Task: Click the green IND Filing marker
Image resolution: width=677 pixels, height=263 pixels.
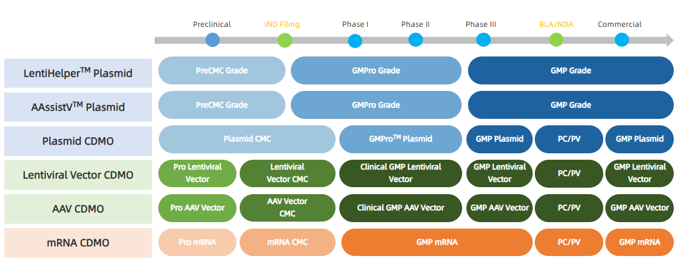Action: (285, 40)
